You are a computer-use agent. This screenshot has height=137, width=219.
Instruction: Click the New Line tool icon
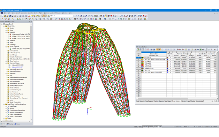tap(6, 19)
